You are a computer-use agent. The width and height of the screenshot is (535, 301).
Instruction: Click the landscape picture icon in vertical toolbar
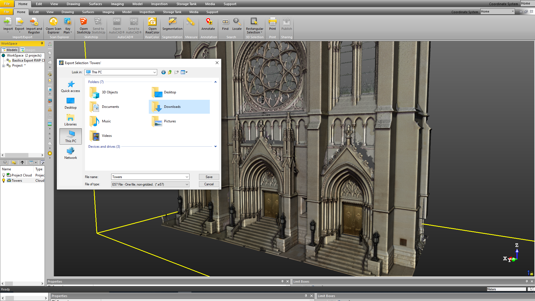point(50,124)
